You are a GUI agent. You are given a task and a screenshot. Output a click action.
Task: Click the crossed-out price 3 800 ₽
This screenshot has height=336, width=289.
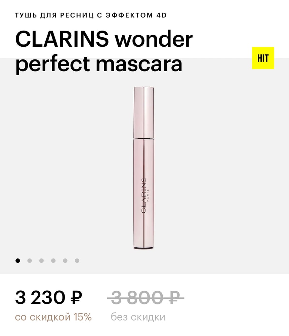[146, 297]
